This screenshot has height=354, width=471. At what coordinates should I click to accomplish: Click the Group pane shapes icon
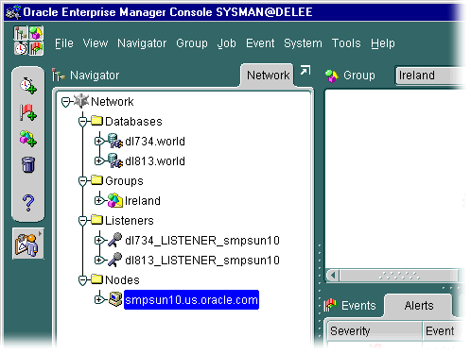click(331, 76)
